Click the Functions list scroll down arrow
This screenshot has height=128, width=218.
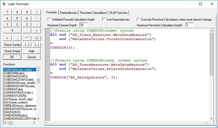point(38,119)
